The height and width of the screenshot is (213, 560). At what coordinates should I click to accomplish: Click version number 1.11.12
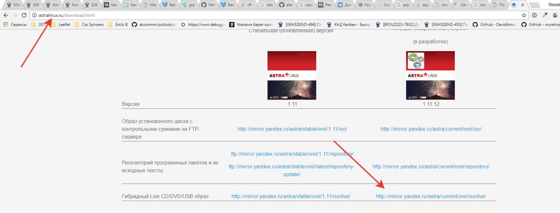point(430,104)
